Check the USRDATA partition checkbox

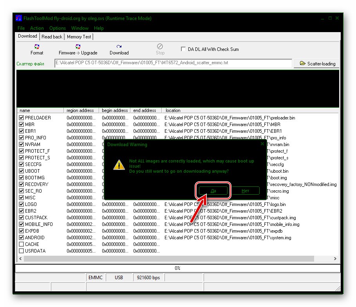click(x=21, y=251)
